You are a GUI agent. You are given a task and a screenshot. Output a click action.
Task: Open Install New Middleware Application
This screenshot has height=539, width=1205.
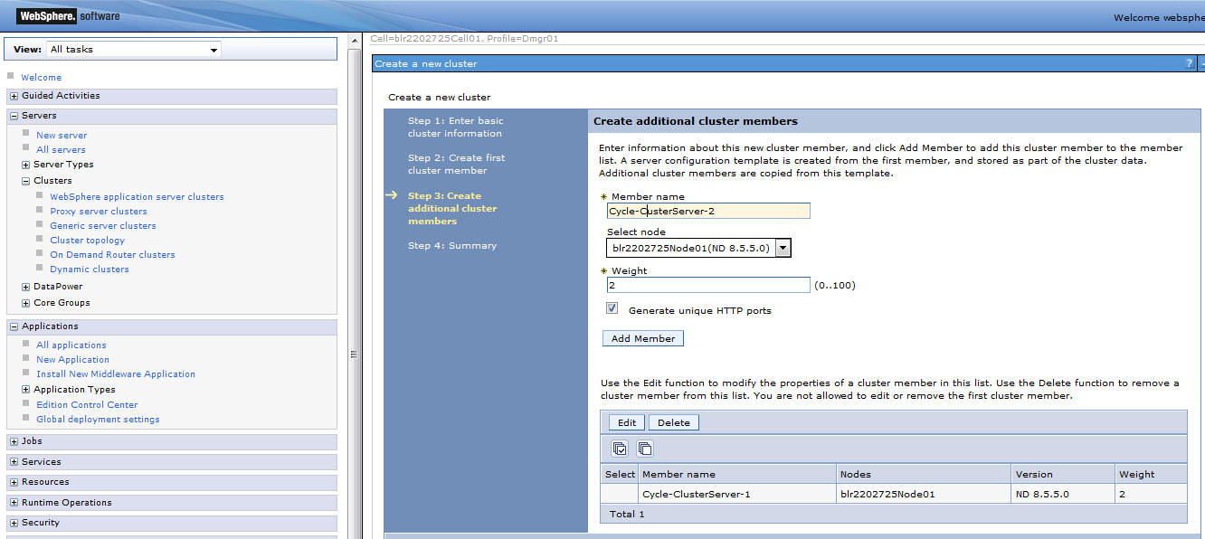point(116,374)
